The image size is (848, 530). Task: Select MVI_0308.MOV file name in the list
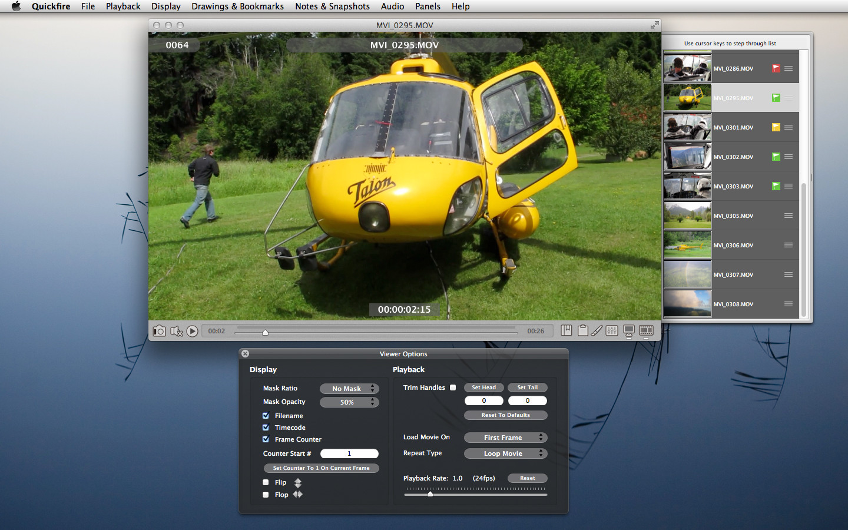733,304
